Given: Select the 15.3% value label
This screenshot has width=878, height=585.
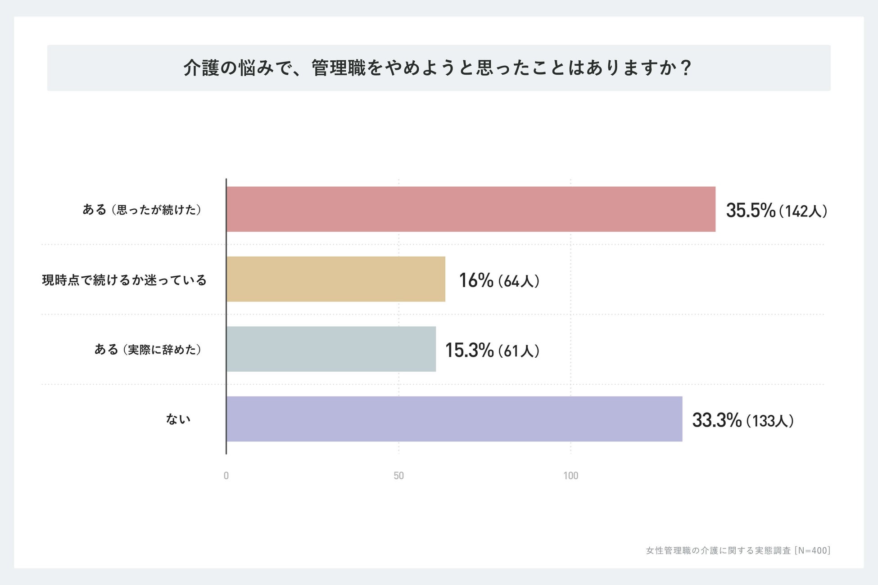Looking at the screenshot, I should point(469,351).
